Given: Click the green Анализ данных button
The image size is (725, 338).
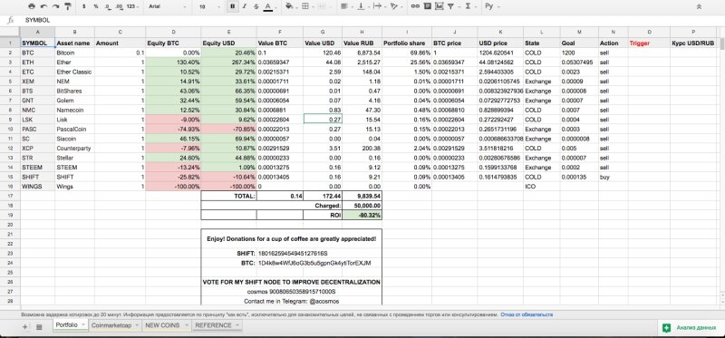Looking at the screenshot, I should [x=690, y=327].
